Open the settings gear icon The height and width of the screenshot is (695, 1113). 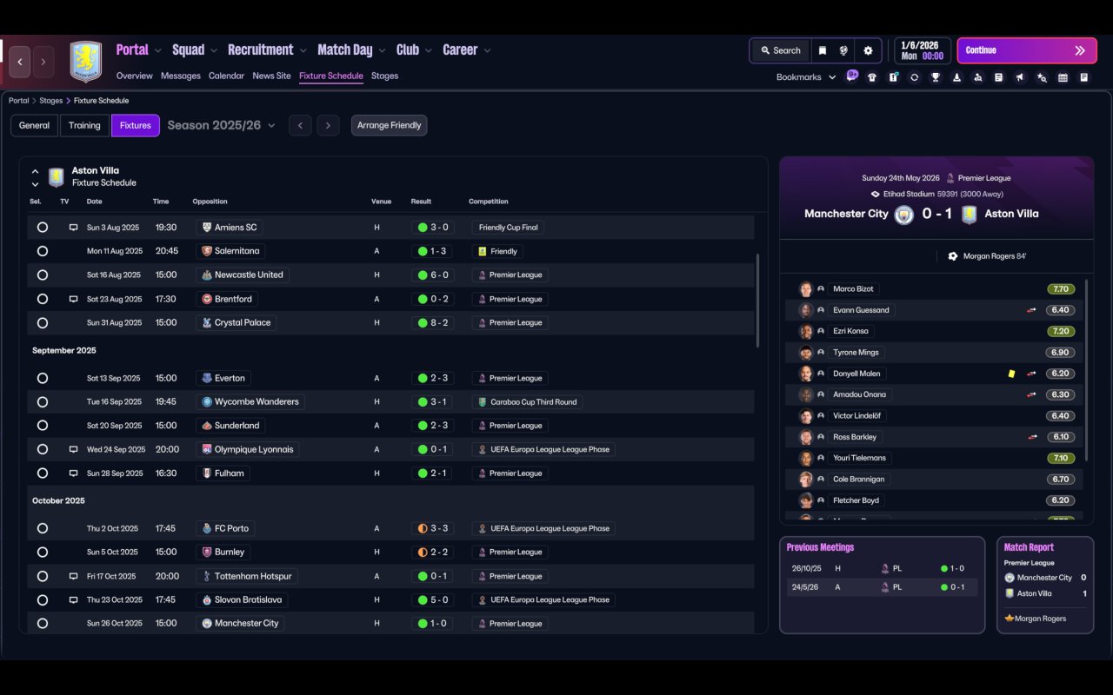tap(868, 50)
